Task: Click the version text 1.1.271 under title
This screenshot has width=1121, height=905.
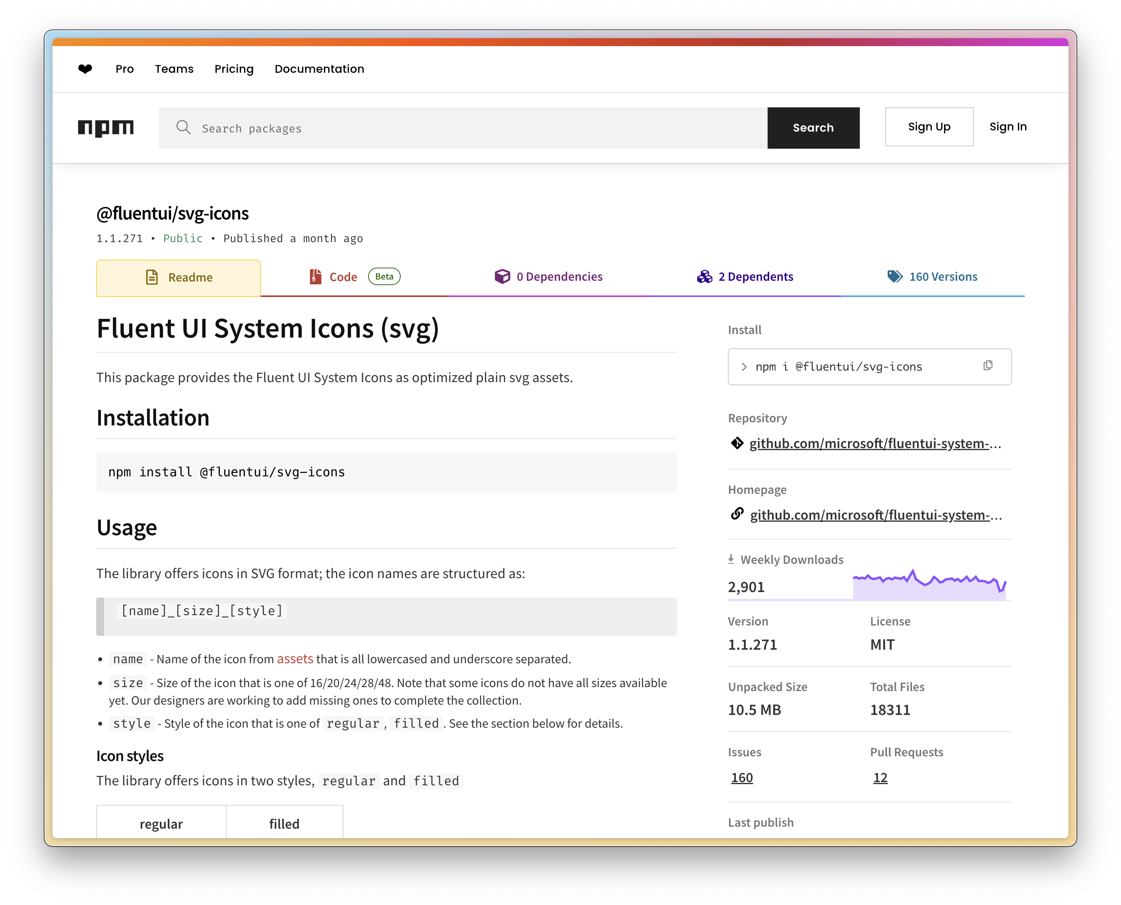Action: (119, 238)
